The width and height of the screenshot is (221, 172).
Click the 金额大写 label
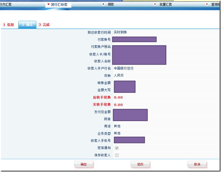(104, 90)
